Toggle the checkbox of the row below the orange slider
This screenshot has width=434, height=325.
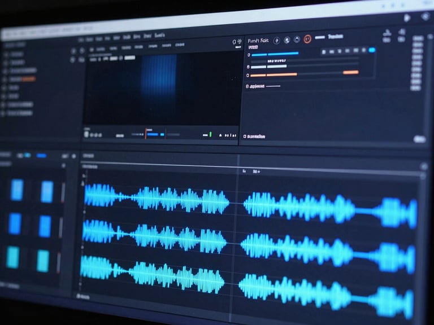click(x=247, y=86)
